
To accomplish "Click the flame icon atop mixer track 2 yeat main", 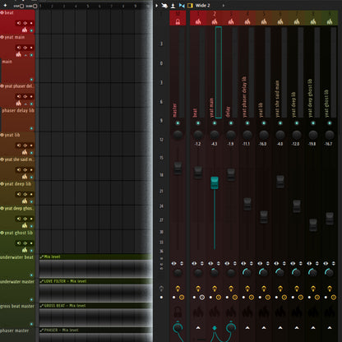I will (x=215, y=21).
